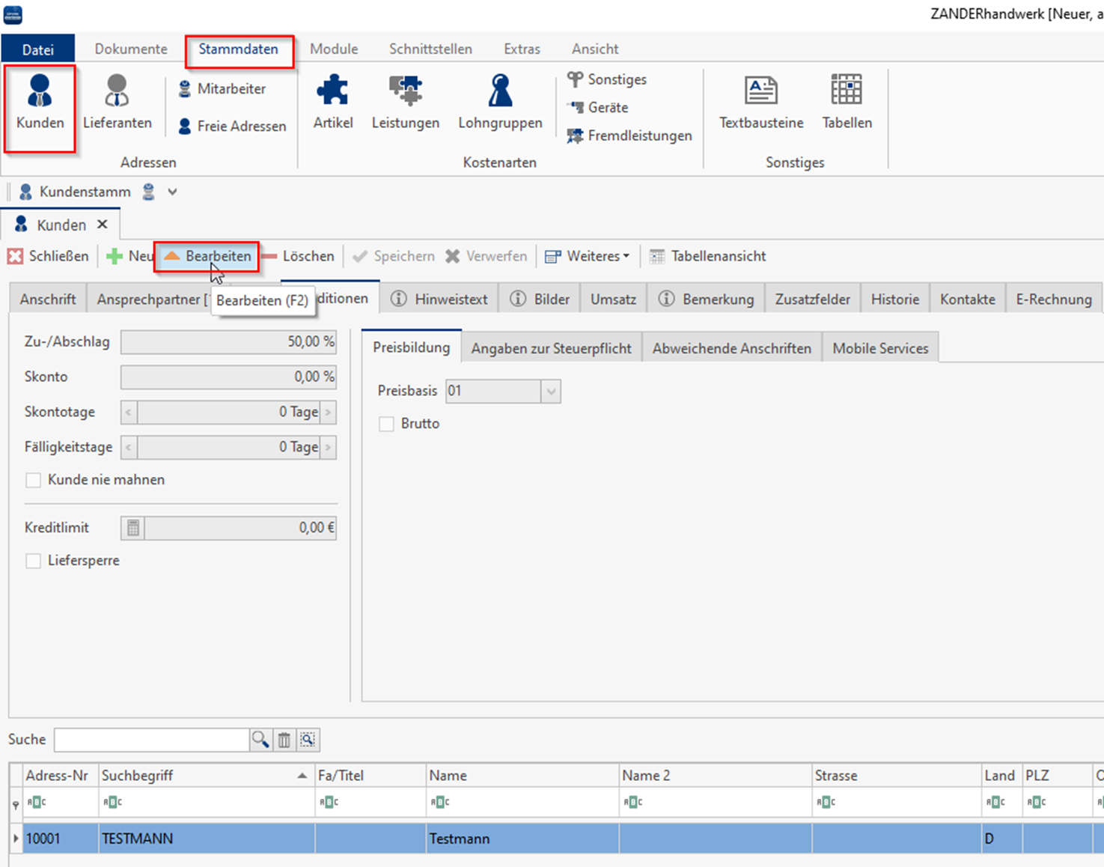Image resolution: width=1104 pixels, height=867 pixels.
Task: Open the 'Angaben zur Steuerpflicht' tab
Action: tap(551, 348)
